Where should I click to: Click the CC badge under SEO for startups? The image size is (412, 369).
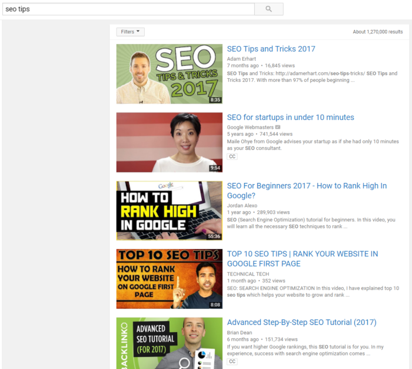[232, 157]
